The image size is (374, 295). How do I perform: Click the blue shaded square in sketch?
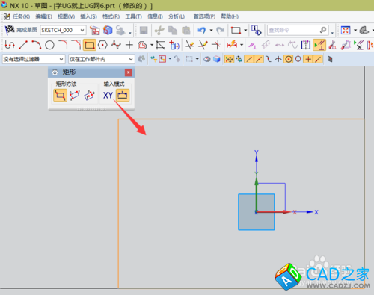[257, 212]
